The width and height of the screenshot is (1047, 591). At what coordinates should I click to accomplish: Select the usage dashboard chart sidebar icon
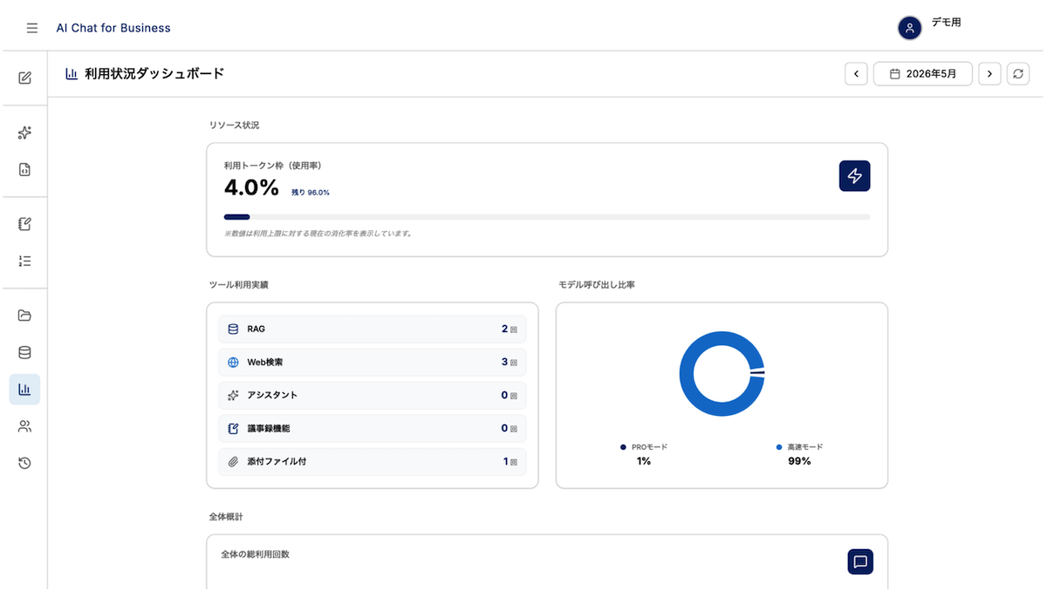[24, 390]
